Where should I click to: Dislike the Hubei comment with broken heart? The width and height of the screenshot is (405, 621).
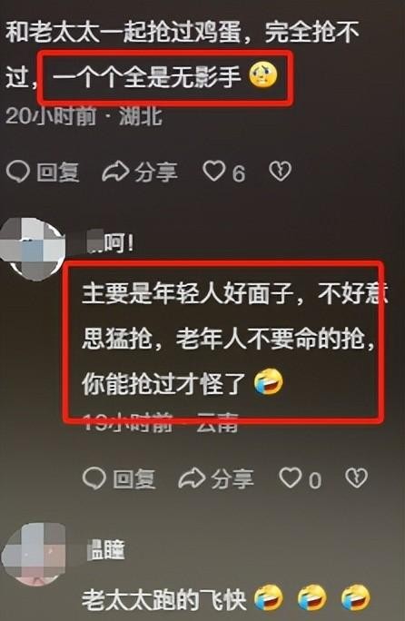281,172
